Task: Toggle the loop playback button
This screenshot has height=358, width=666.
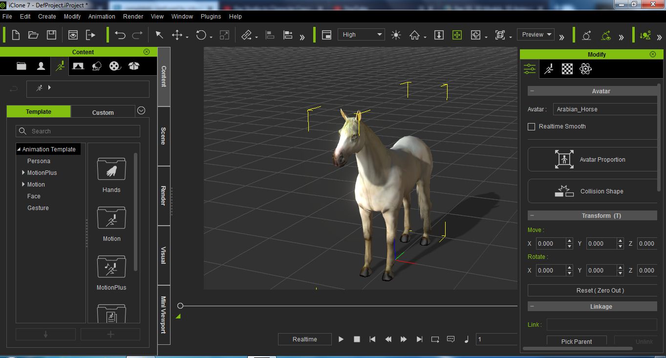Action: pos(435,339)
